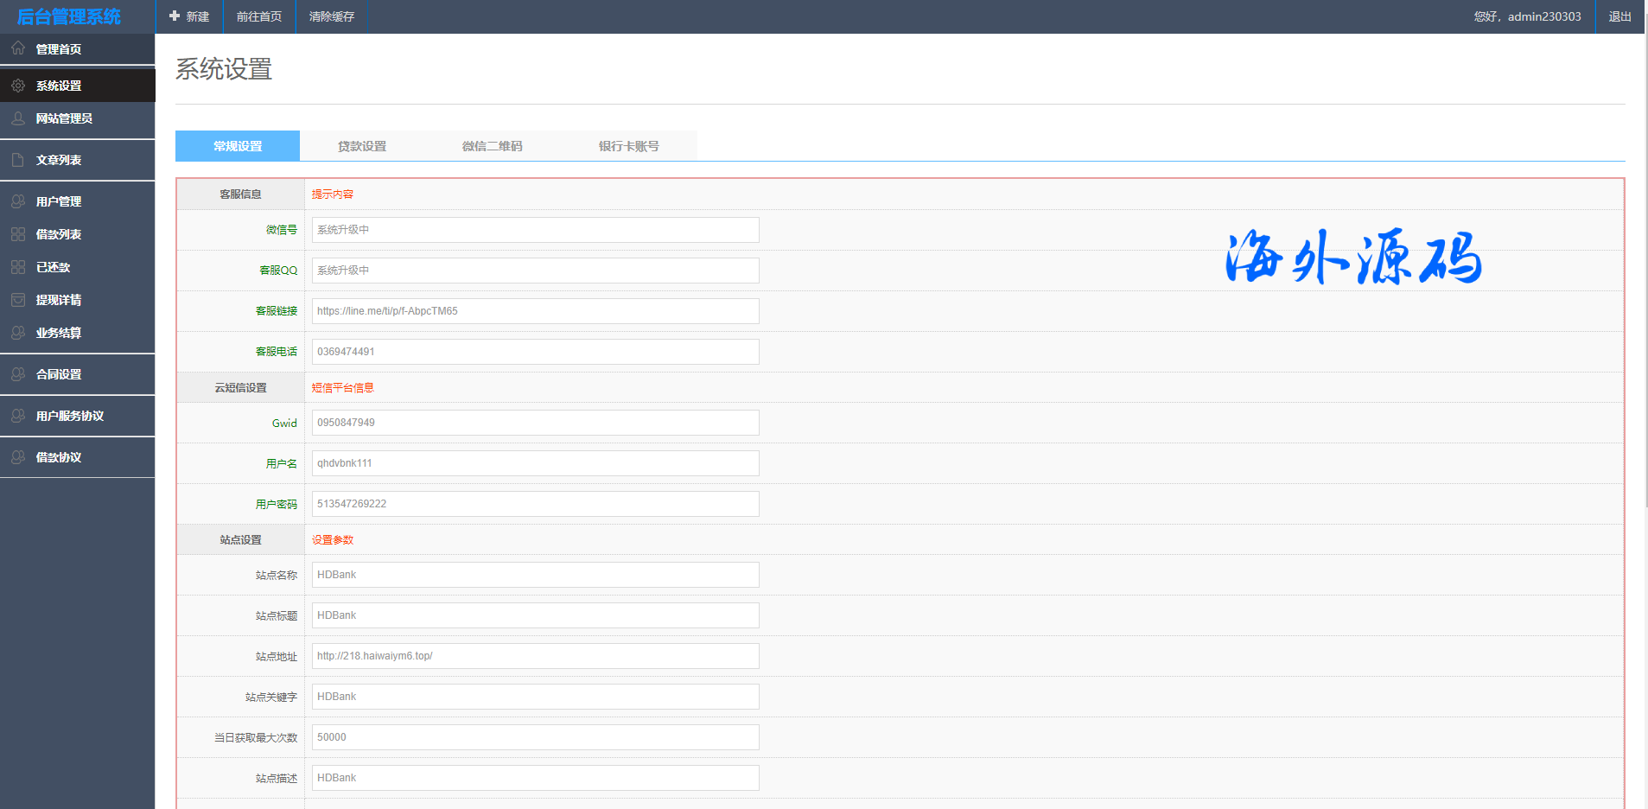Screen dimensions: 1648x809
Task: Click the home icon beside 管理首页
Action: pyautogui.click(x=18, y=48)
